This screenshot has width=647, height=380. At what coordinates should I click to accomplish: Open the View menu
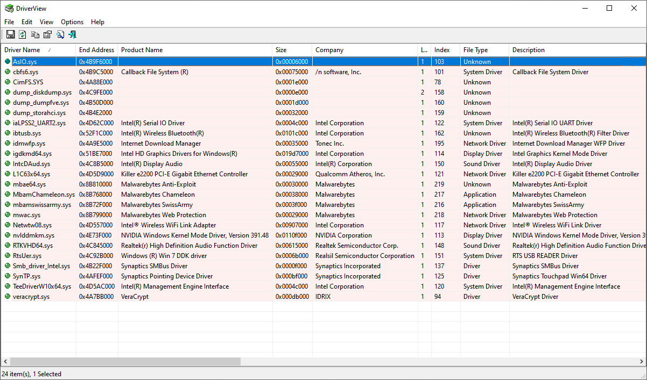(x=46, y=22)
